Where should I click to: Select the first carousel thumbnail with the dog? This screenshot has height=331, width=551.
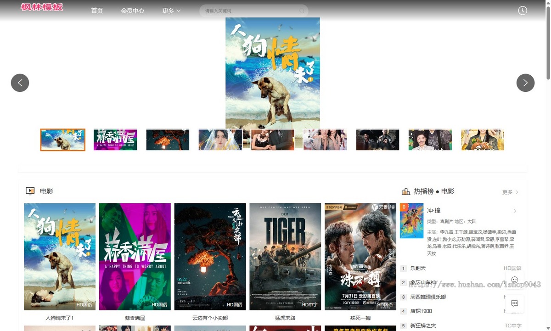point(63,140)
